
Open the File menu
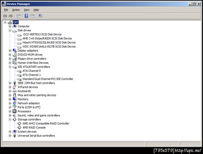6,10
